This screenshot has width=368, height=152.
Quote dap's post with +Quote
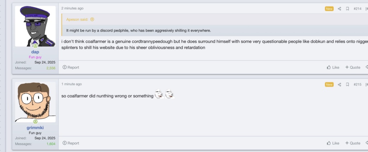pos(353,67)
